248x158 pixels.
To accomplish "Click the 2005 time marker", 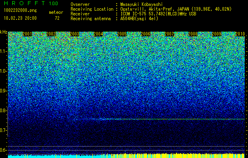I will pyautogui.click(x=122, y=34).
